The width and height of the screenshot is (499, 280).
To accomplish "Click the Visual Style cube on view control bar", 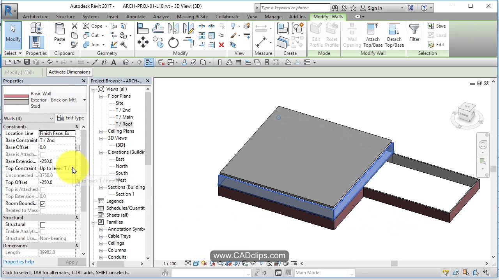I will (x=196, y=264).
